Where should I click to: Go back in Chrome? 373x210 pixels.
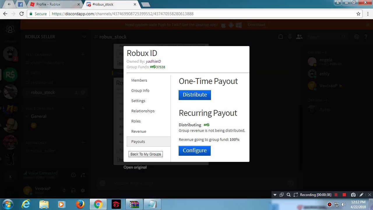point(5,14)
